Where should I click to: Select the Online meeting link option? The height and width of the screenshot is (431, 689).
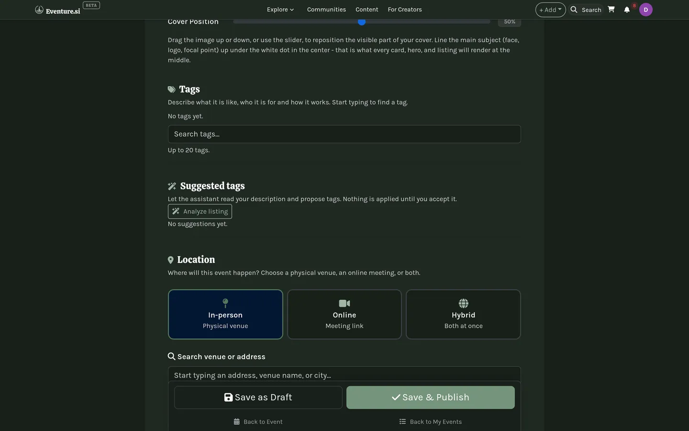pyautogui.click(x=344, y=314)
